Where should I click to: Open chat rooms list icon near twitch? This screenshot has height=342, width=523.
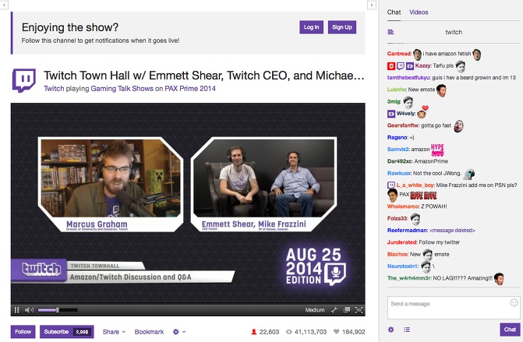(x=391, y=33)
